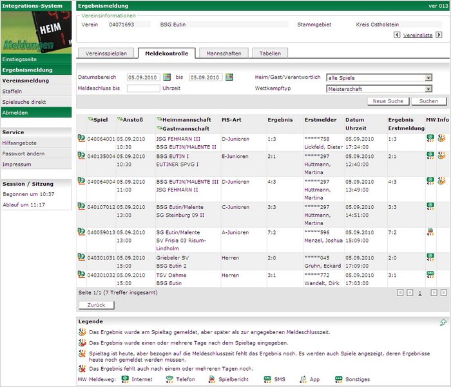
Task: Click the row icon for game 040064001
Action: point(81,138)
